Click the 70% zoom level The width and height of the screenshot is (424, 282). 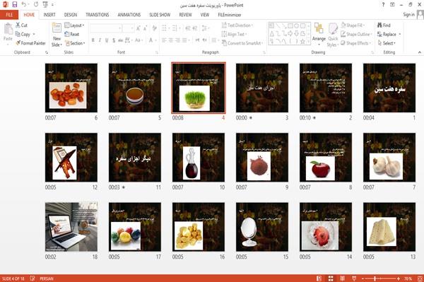408,278
